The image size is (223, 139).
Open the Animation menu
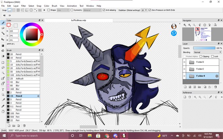(x=72, y=6)
